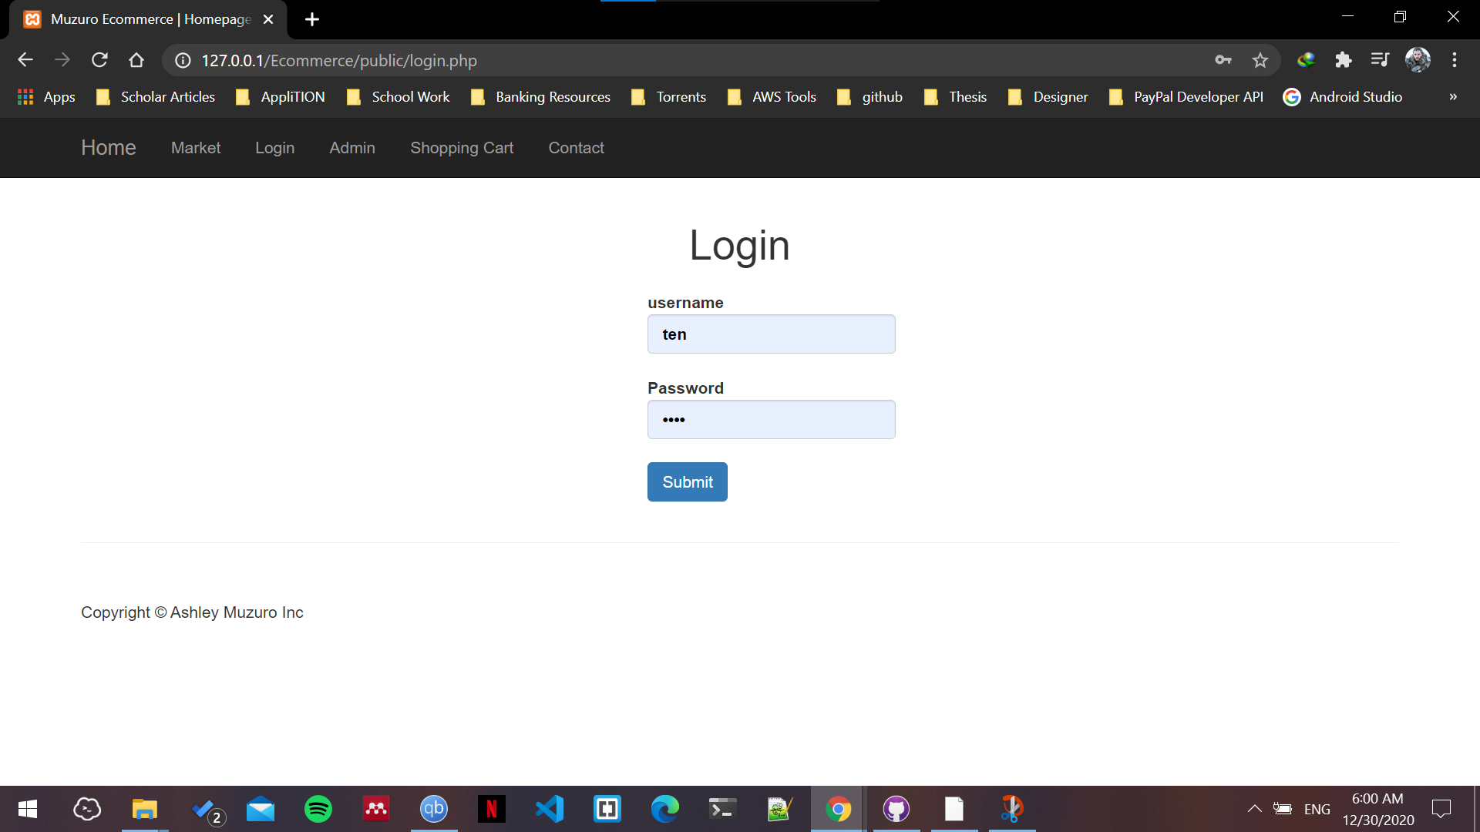This screenshot has height=832, width=1480.
Task: Expand the hidden bookmarks chevron
Action: tap(1453, 97)
